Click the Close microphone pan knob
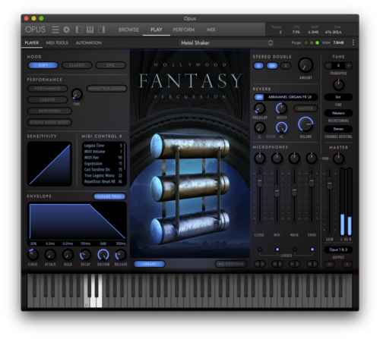380x339 pixels. point(259,159)
